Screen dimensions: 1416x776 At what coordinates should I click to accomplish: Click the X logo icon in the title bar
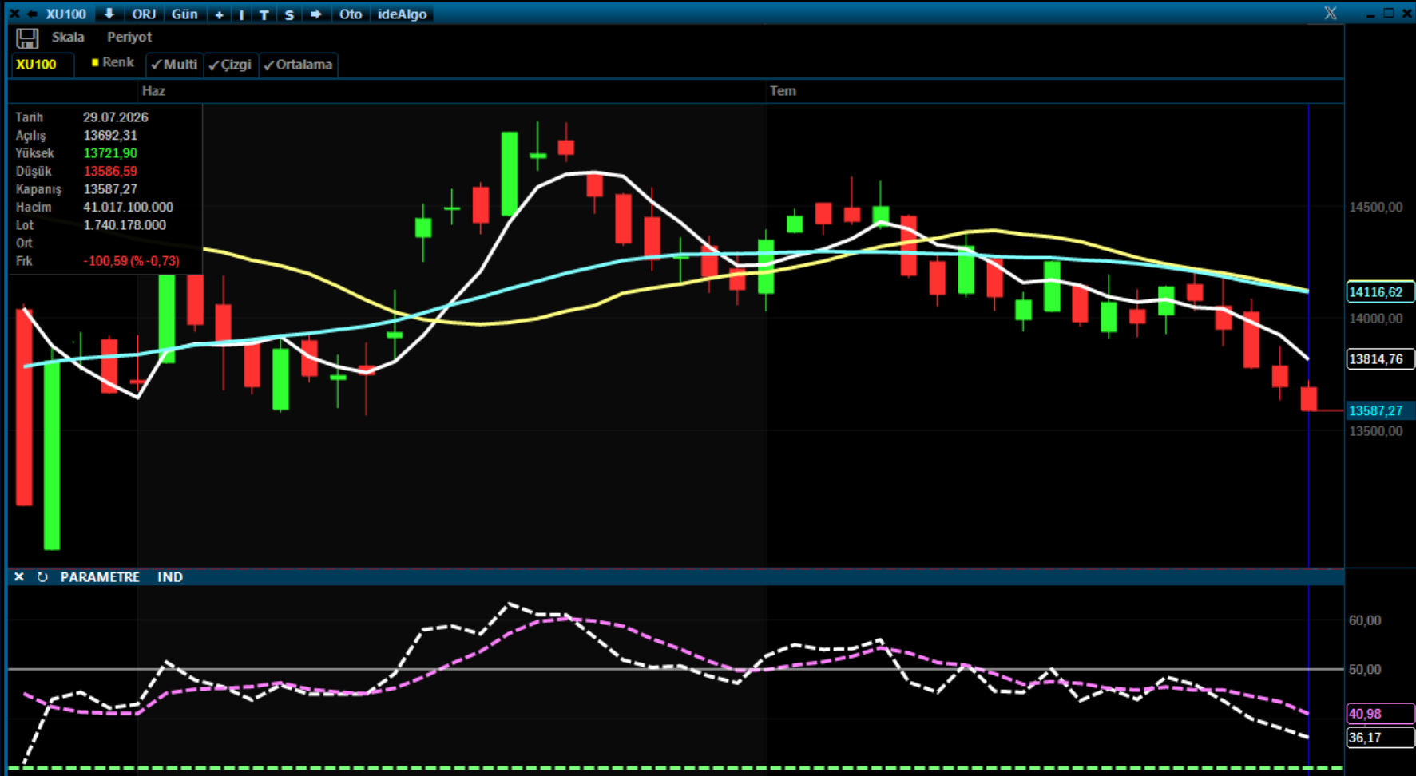pyautogui.click(x=1331, y=14)
